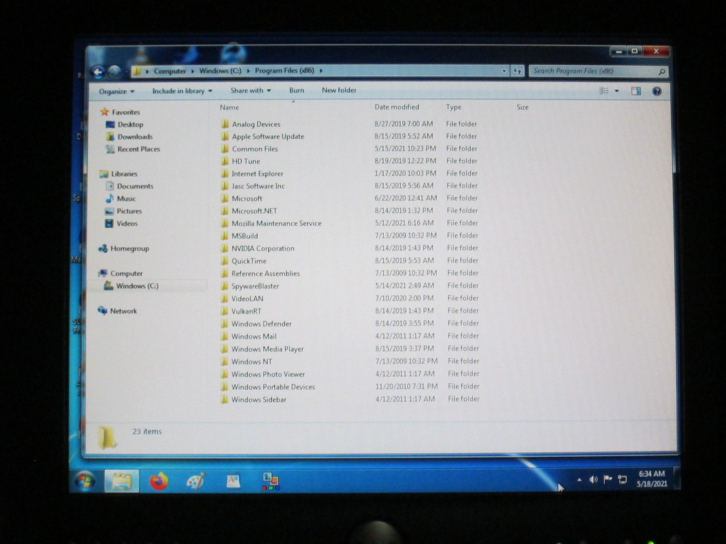Screen dimensions: 726x544
Task: Select the MSBuild folder icon
Action: (225, 236)
